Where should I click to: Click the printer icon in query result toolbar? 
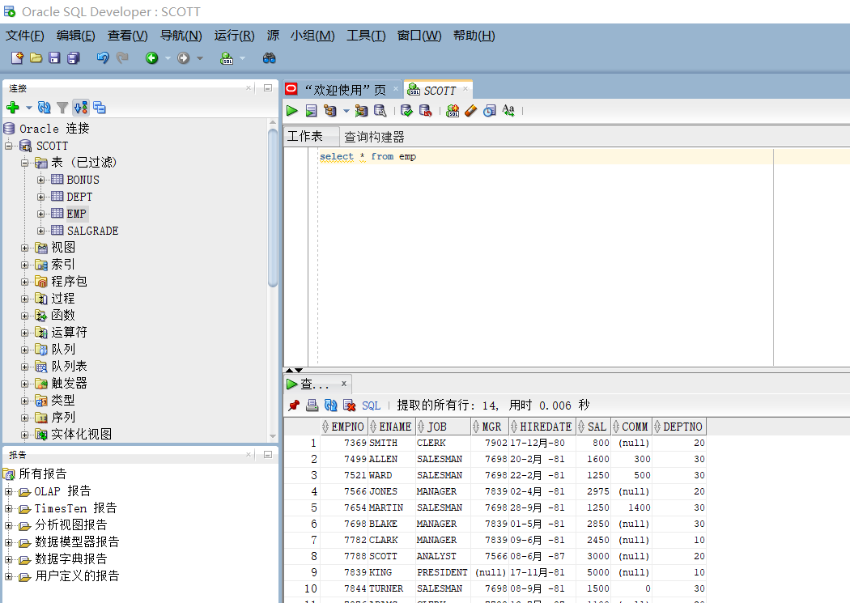click(x=312, y=406)
